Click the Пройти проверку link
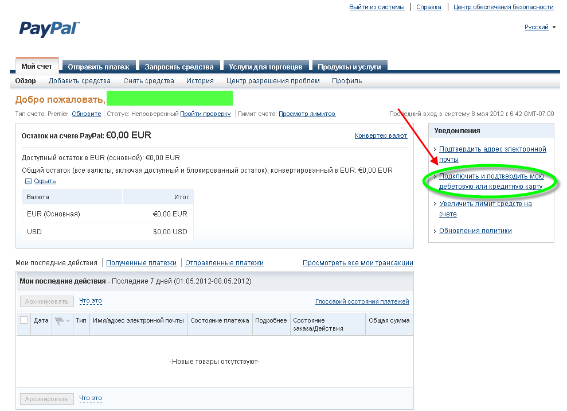The image size is (567, 411). pos(205,114)
